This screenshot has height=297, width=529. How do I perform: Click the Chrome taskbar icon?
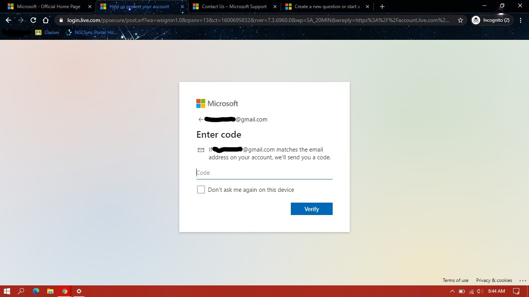[x=64, y=291]
